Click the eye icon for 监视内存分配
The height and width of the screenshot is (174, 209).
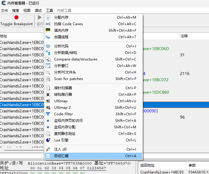point(48,127)
